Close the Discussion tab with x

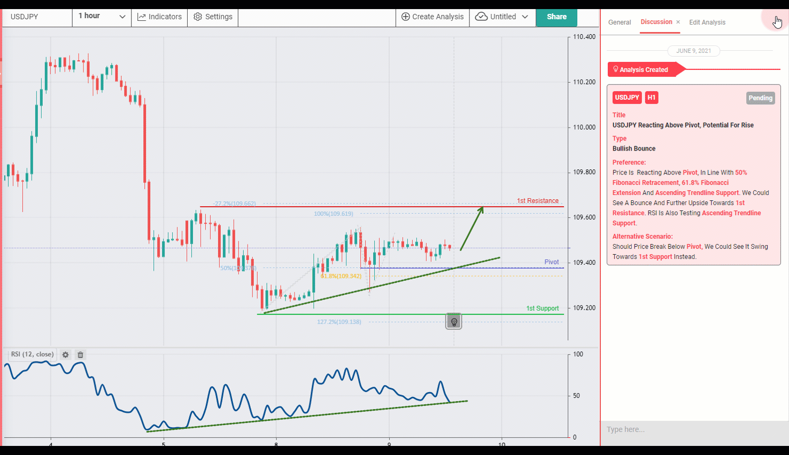coord(678,22)
